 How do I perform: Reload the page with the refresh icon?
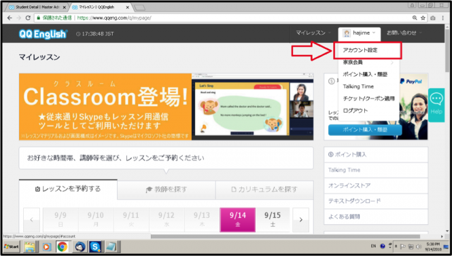click(x=28, y=18)
